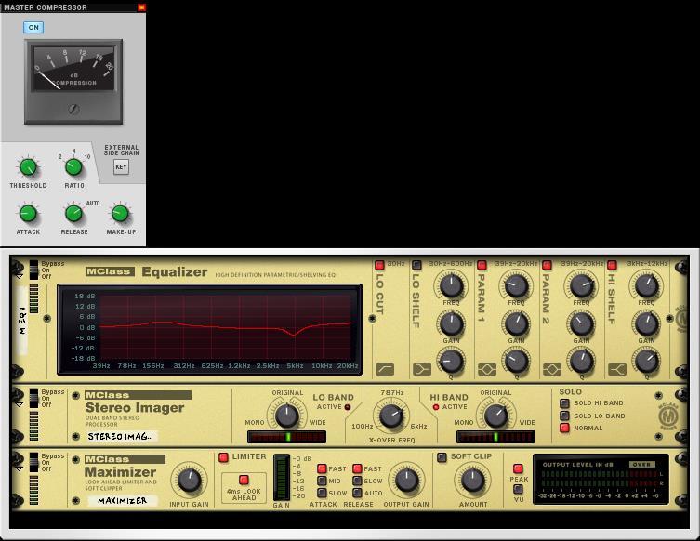
Task: Click the PARAM 1 GAIN knob
Action: pyautogui.click(x=517, y=324)
